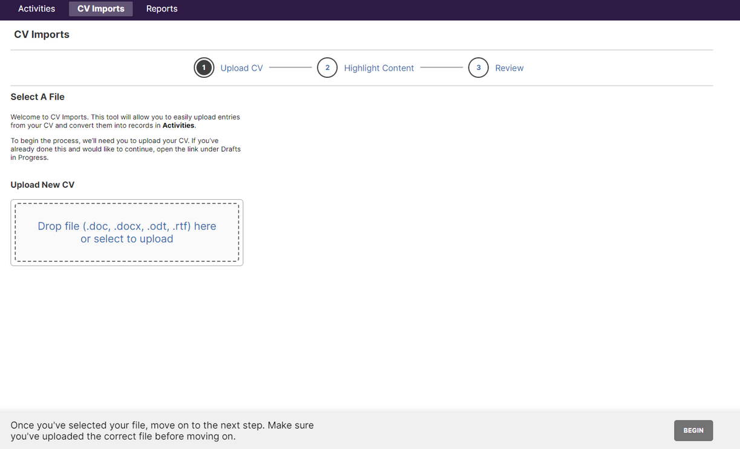Click the CV Imports page heading
This screenshot has width=740, height=449.
[x=41, y=34]
